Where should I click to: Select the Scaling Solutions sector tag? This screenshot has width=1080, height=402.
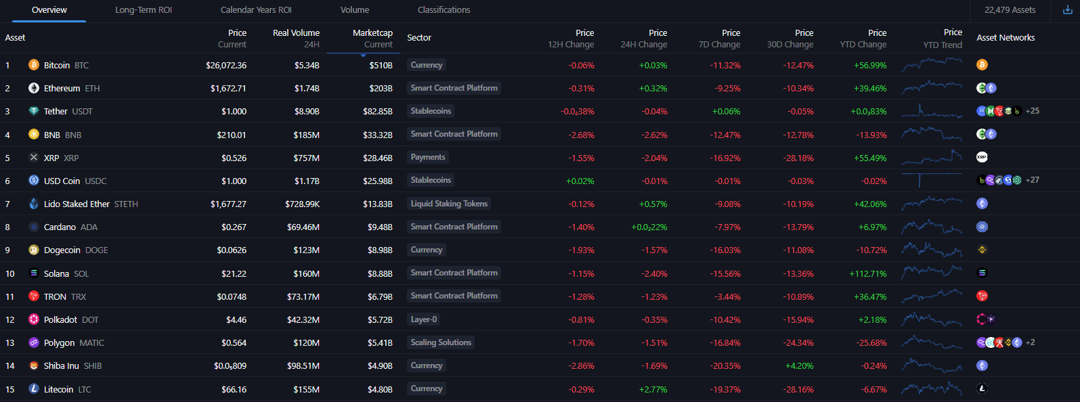(441, 342)
